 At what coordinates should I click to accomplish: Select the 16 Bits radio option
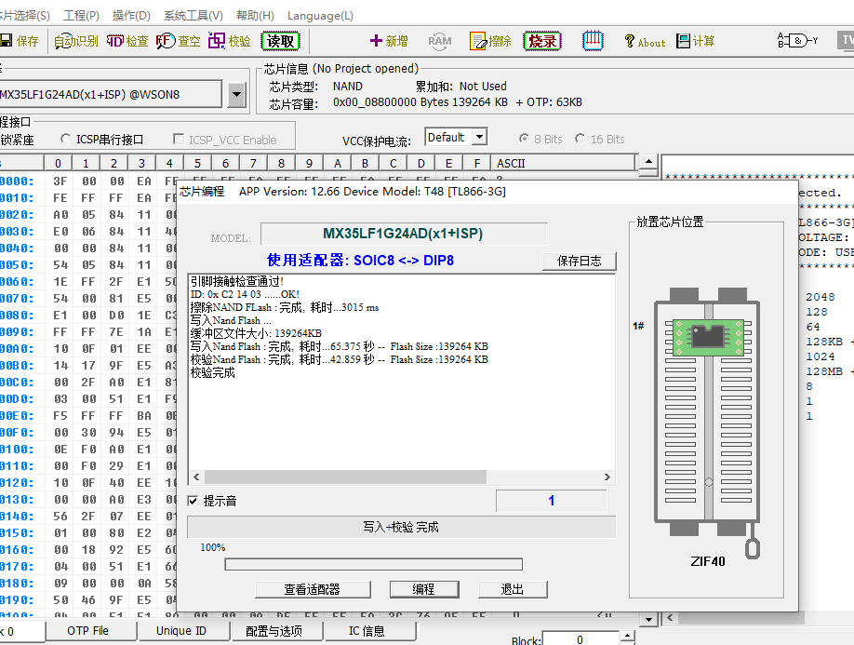[x=581, y=139]
